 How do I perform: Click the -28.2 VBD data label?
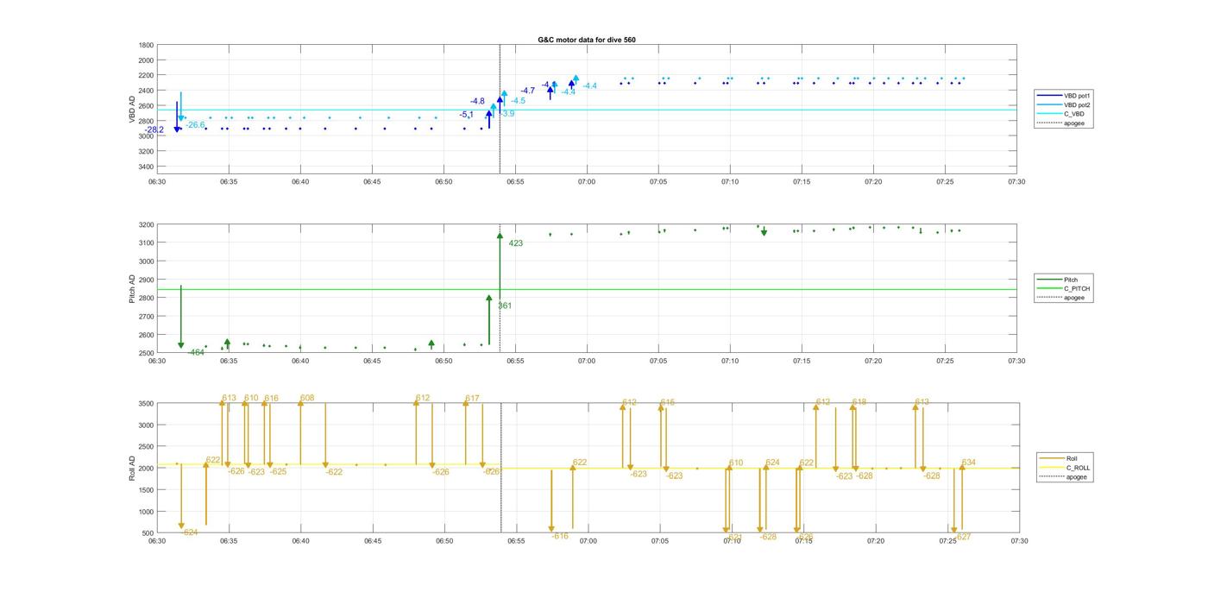pos(154,130)
